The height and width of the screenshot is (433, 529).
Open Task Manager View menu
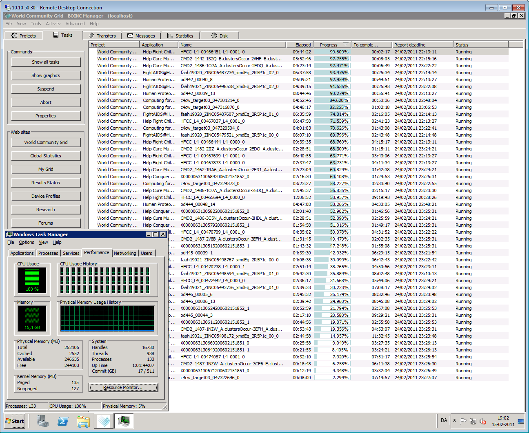click(43, 242)
